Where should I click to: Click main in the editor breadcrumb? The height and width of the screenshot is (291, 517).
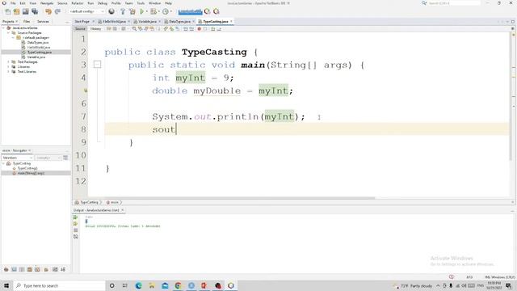(x=115, y=202)
